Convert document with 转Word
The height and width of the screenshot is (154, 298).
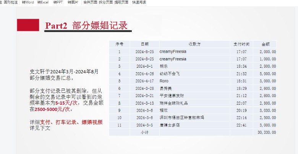point(28,2)
